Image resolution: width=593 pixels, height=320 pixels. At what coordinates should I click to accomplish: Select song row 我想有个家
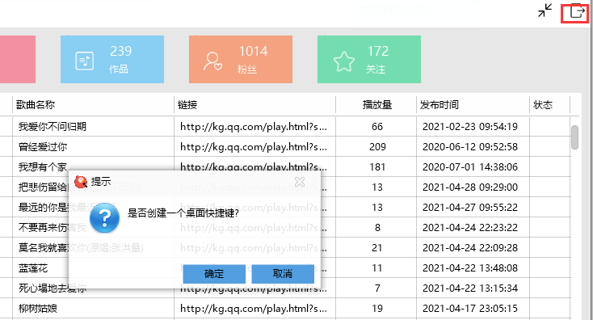pos(43,166)
